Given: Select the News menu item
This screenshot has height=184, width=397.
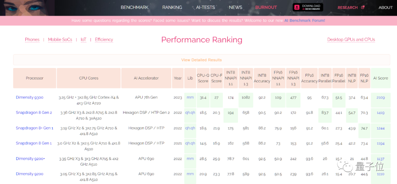Looking at the screenshot, I should (235, 7).
